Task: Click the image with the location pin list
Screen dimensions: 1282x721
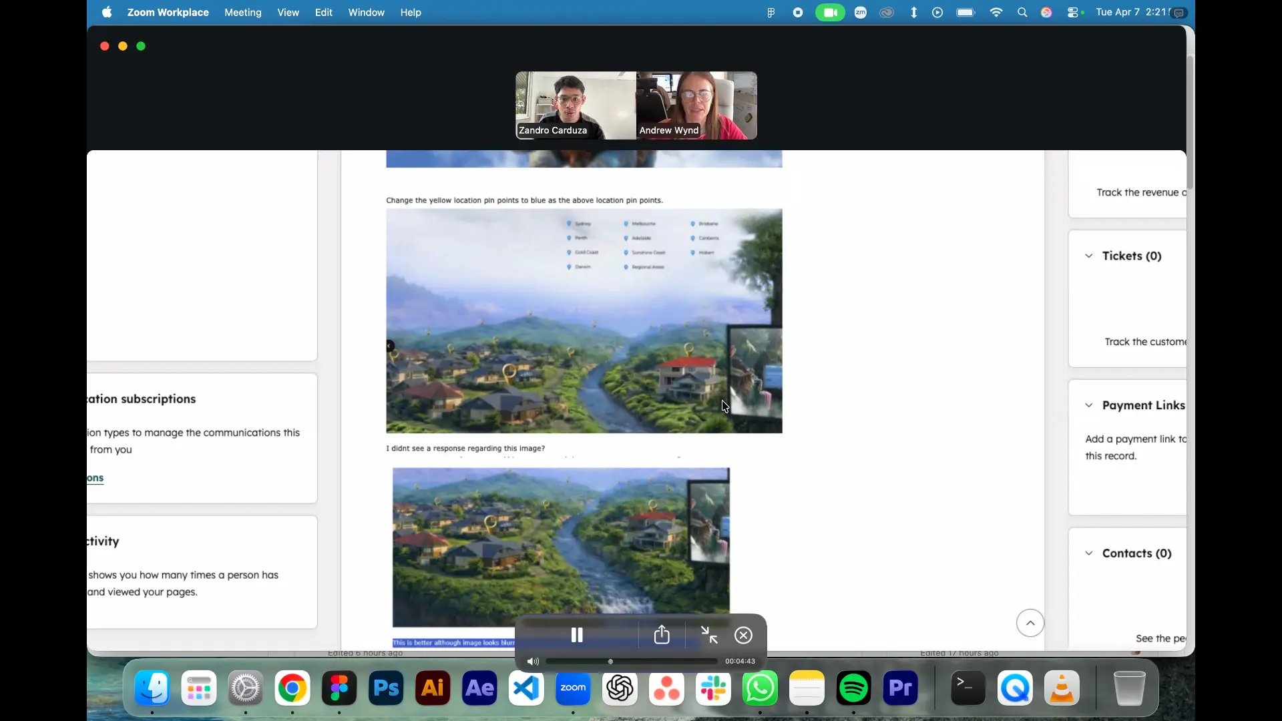Action: [584, 321]
